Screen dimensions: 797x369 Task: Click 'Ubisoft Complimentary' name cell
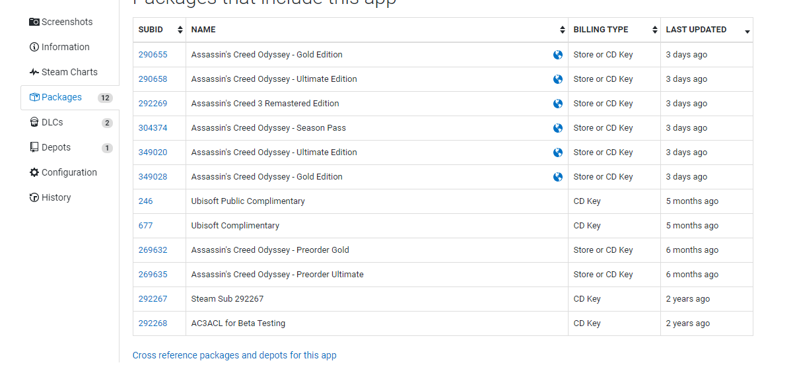click(x=376, y=226)
